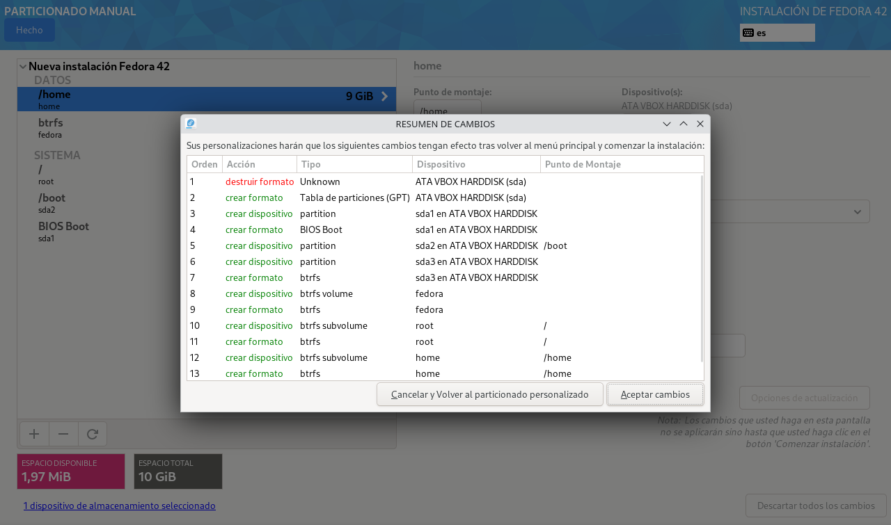Viewport: 891px width, 525px height.
Task: Click the keyboard layout icon next to es
Action: (x=748, y=33)
